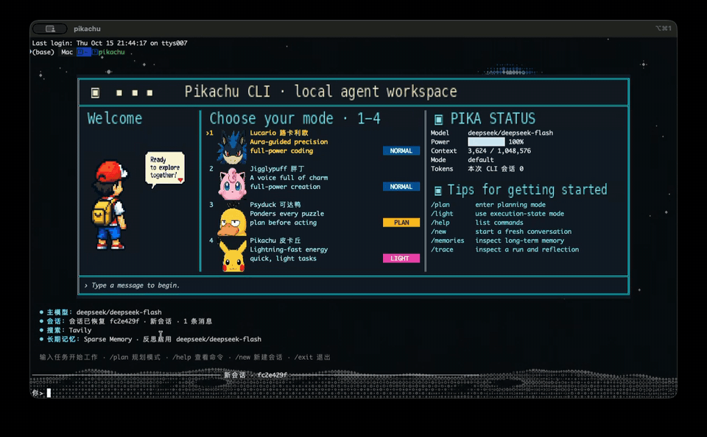
Task: Click 'A voice full of charm' description
Action: [289, 178]
